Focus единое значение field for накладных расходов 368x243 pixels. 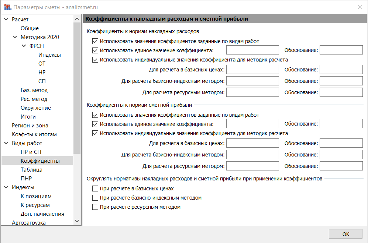pos(252,50)
